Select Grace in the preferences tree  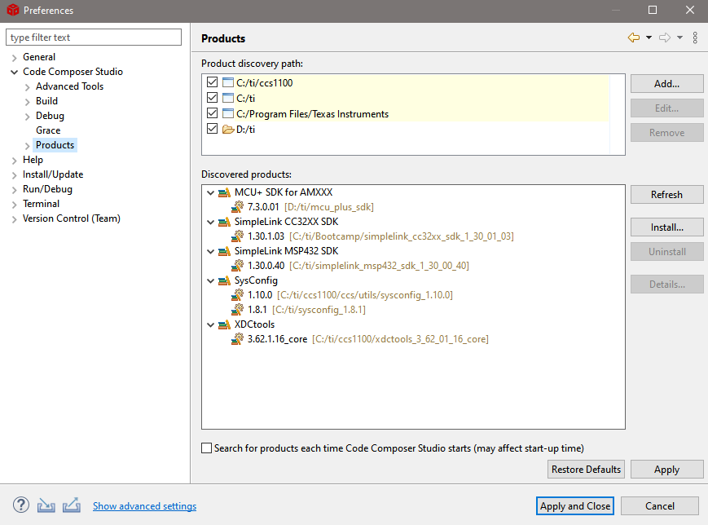tap(48, 130)
